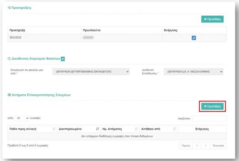Click the Προκηρύξεις section header icon

[x=9, y=7]
